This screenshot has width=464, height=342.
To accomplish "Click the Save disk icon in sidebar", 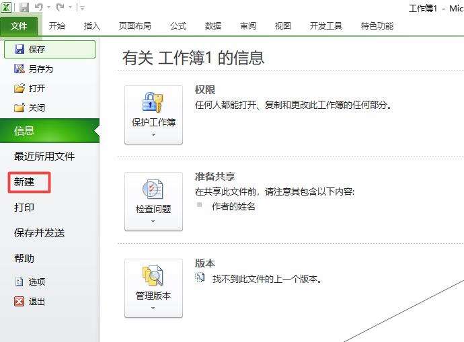I will (x=20, y=49).
